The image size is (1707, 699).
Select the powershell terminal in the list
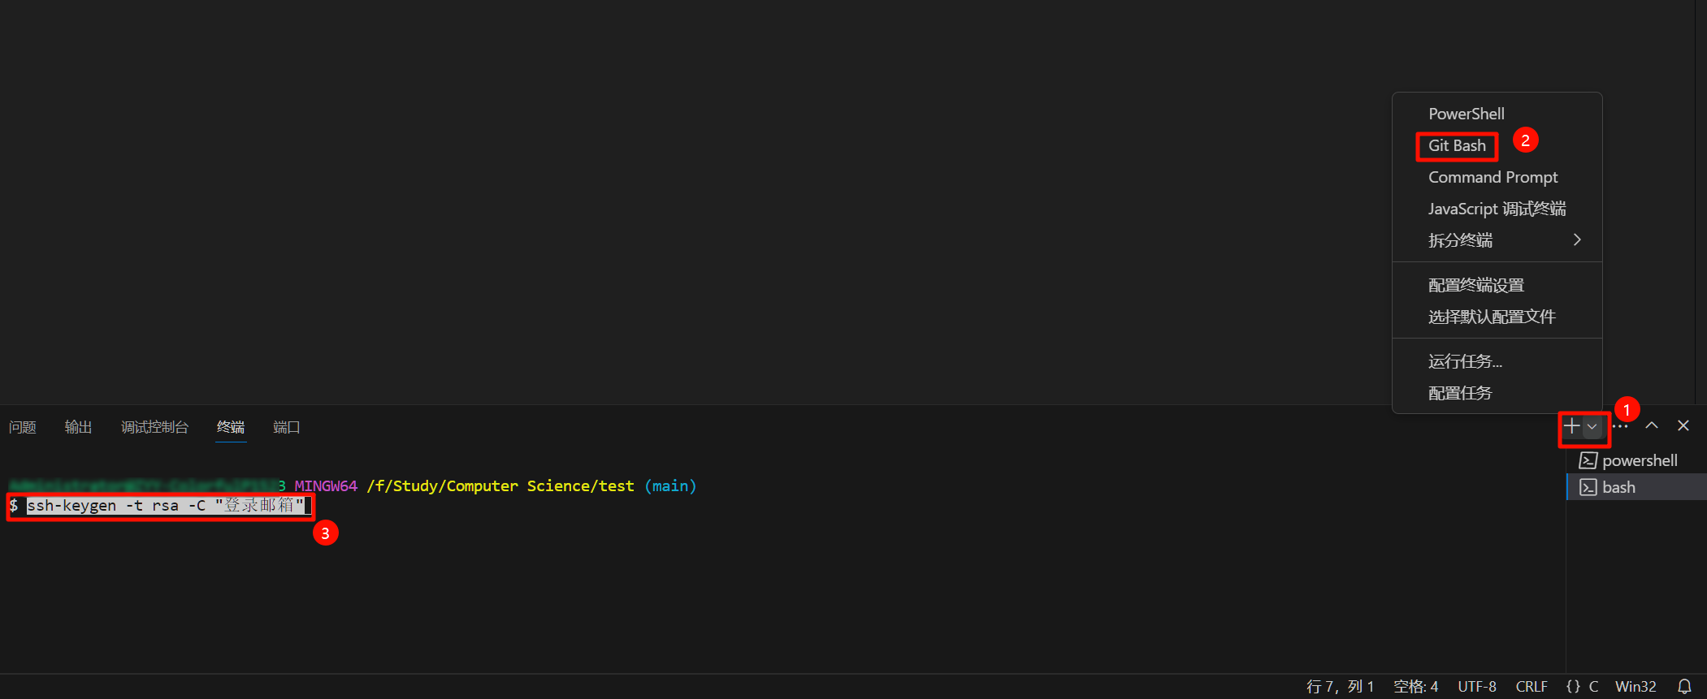coord(1636,460)
